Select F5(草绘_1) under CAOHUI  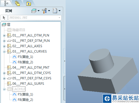pos(25,94)
